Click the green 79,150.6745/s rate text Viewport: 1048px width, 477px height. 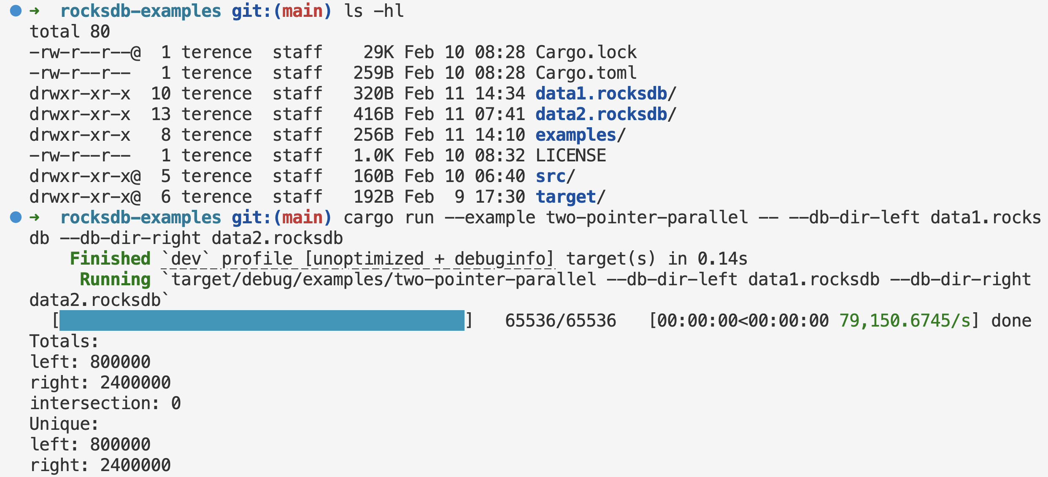point(905,321)
